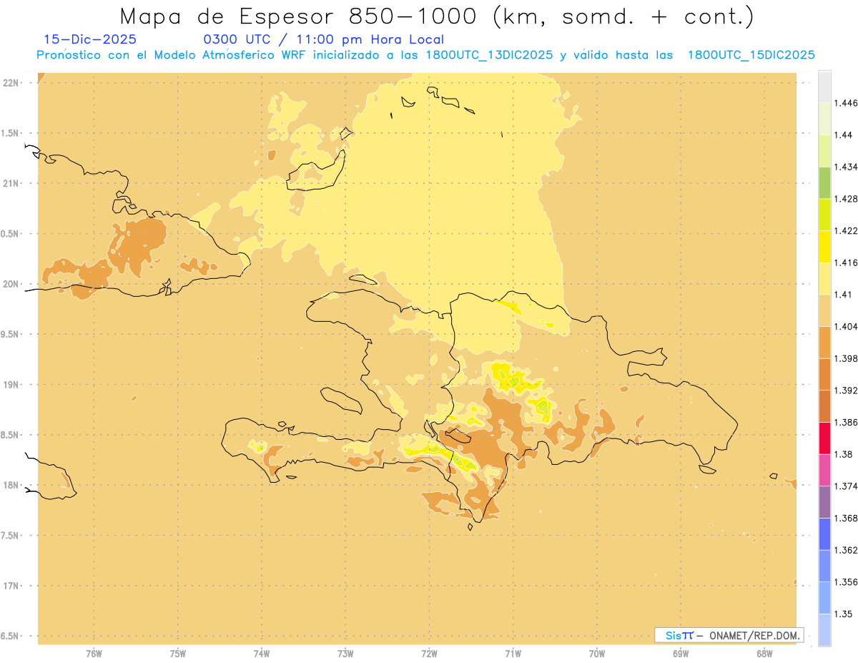Click the legend value 1.386
The width and height of the screenshot is (858, 663).
(845, 422)
